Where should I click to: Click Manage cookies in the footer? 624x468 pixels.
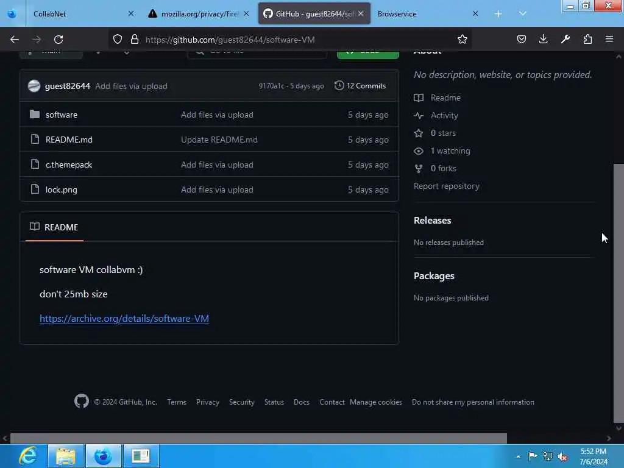tap(375, 402)
